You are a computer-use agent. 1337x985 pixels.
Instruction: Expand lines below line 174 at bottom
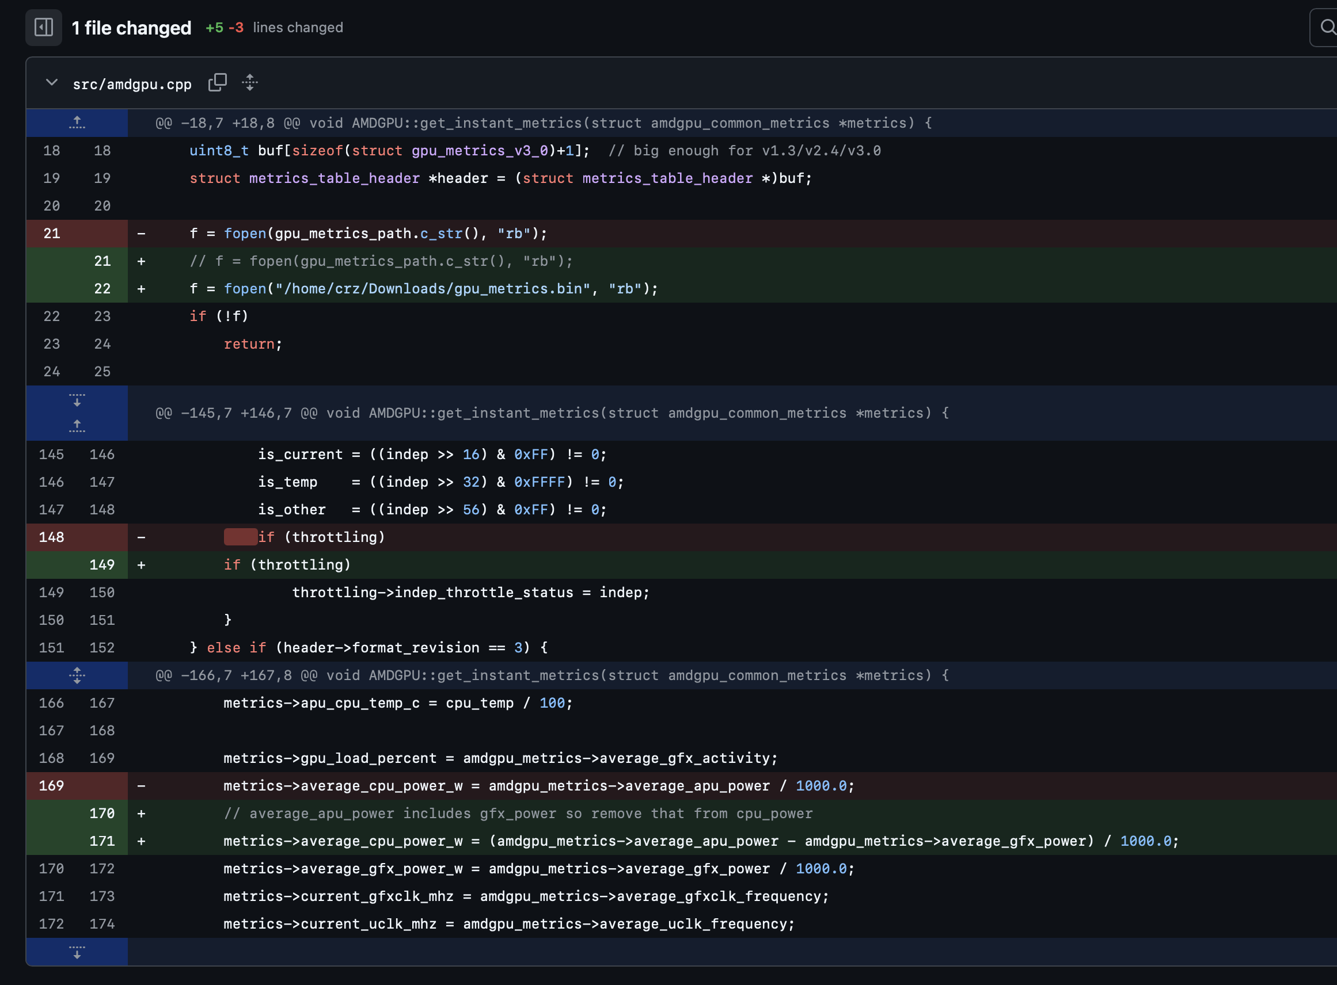[77, 952]
